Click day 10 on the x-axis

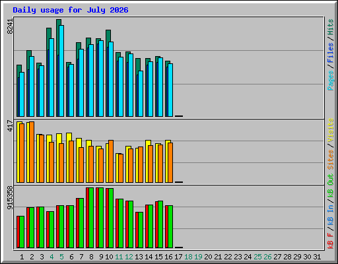109,257
